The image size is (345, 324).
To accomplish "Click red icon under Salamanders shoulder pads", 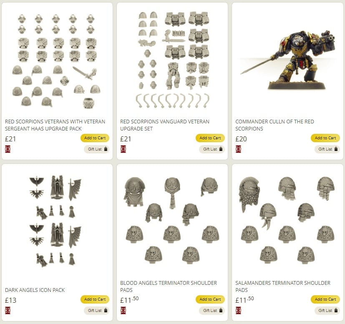I will click(238, 310).
